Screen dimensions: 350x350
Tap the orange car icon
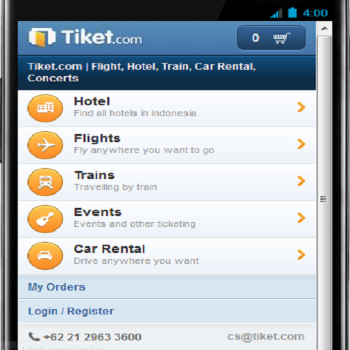click(x=45, y=256)
